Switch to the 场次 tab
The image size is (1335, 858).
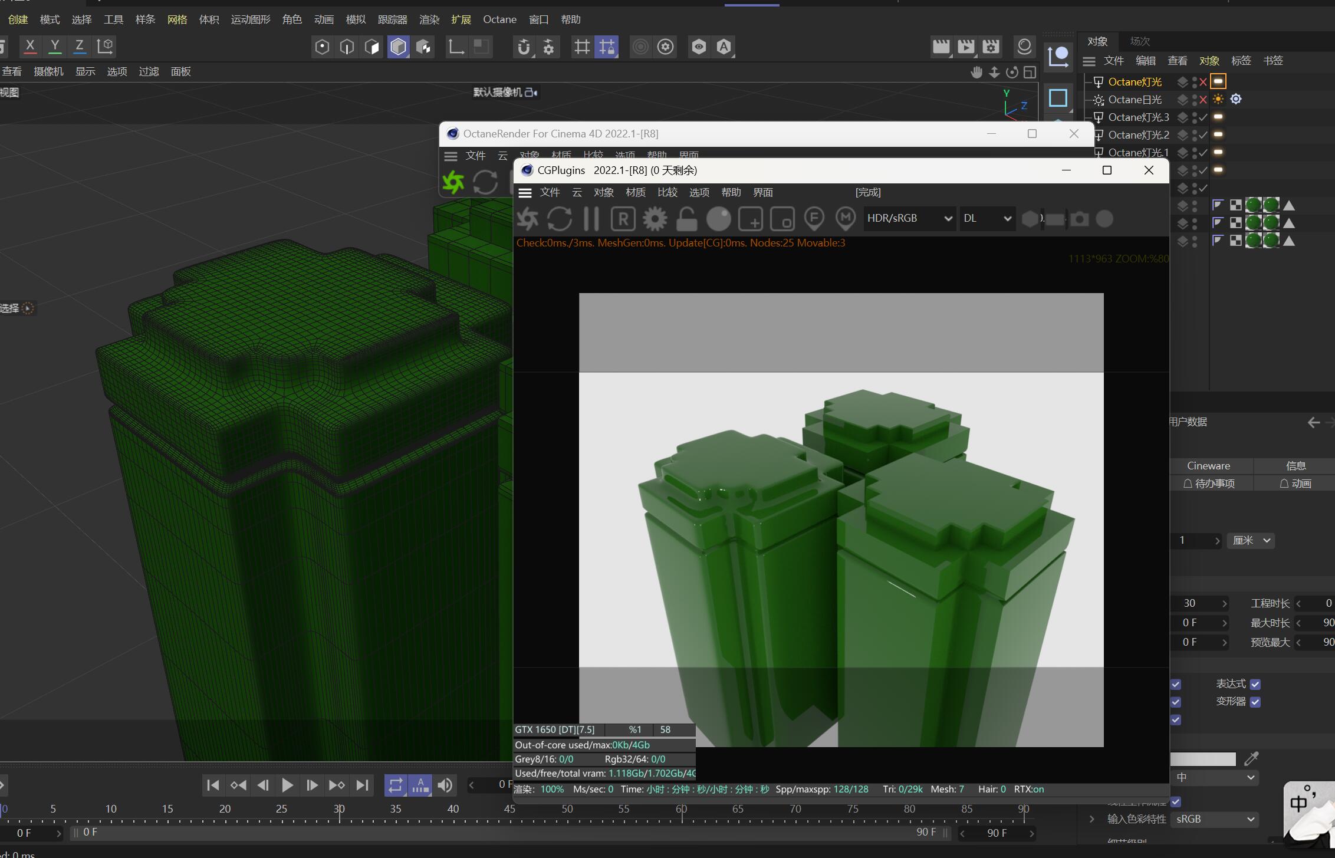[1139, 41]
